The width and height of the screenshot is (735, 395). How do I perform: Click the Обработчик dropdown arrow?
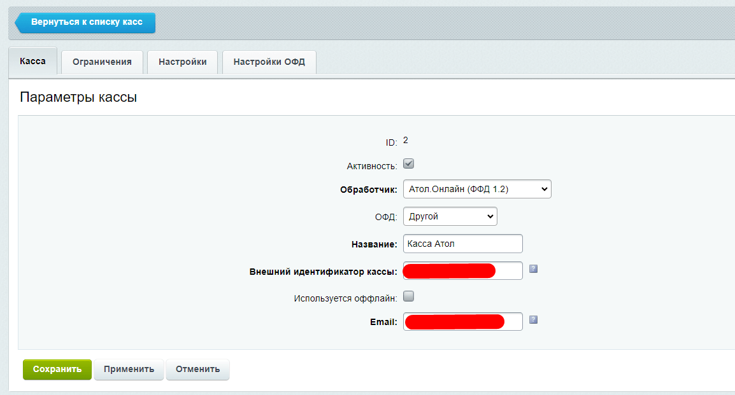click(x=543, y=189)
